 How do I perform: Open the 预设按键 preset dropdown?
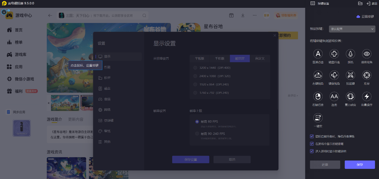[352, 29]
